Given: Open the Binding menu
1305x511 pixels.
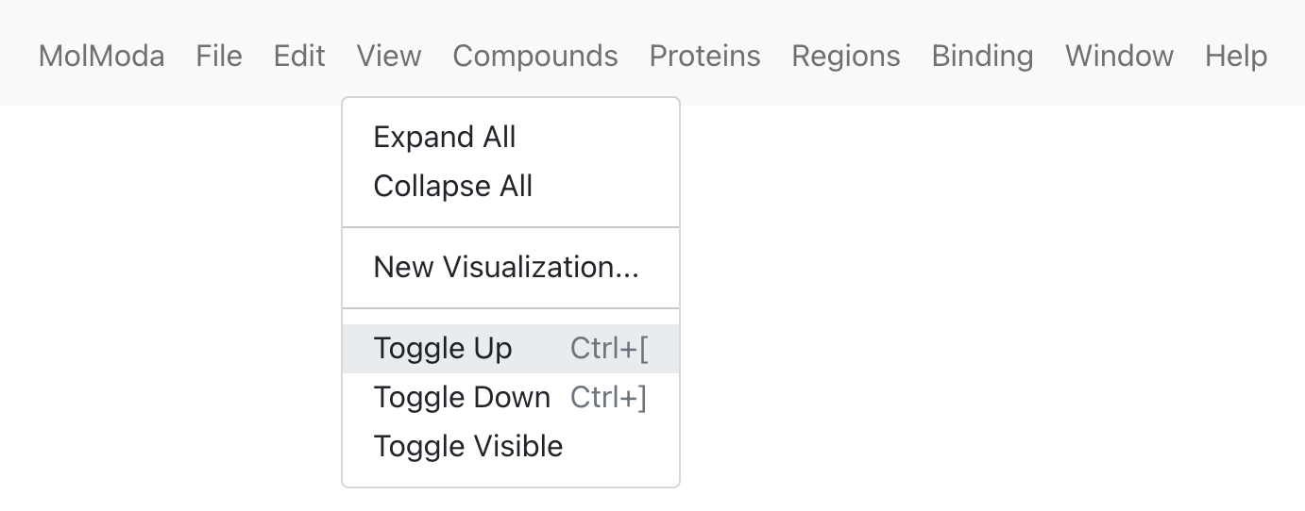Looking at the screenshot, I should [x=982, y=56].
